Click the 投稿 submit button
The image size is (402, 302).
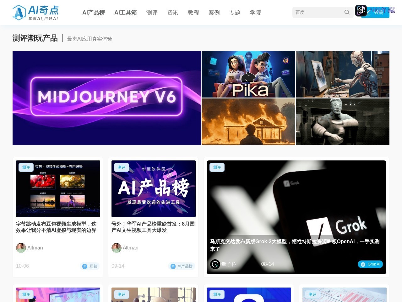click(x=375, y=13)
